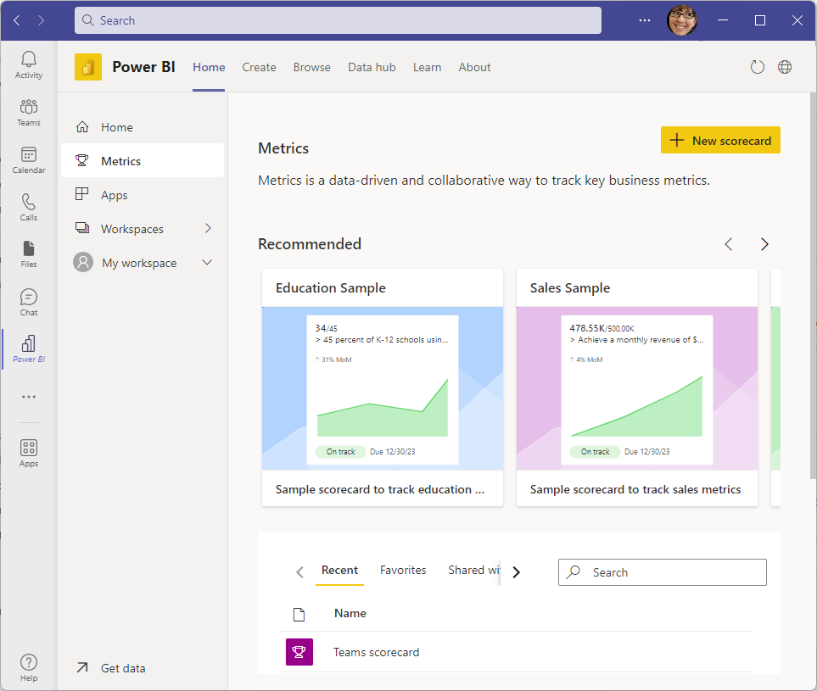Viewport: 817px width, 691px height.
Task: Switch to the Browse tab
Action: pyautogui.click(x=311, y=67)
